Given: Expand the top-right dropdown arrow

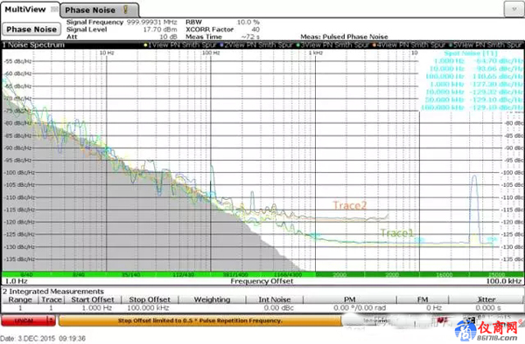Looking at the screenshot, I should tap(514, 9).
